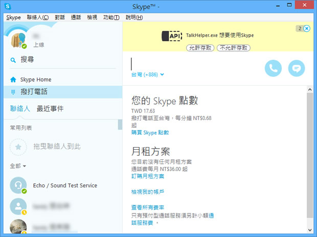
Task: Click the blue phone call button
Action: tap(273, 68)
